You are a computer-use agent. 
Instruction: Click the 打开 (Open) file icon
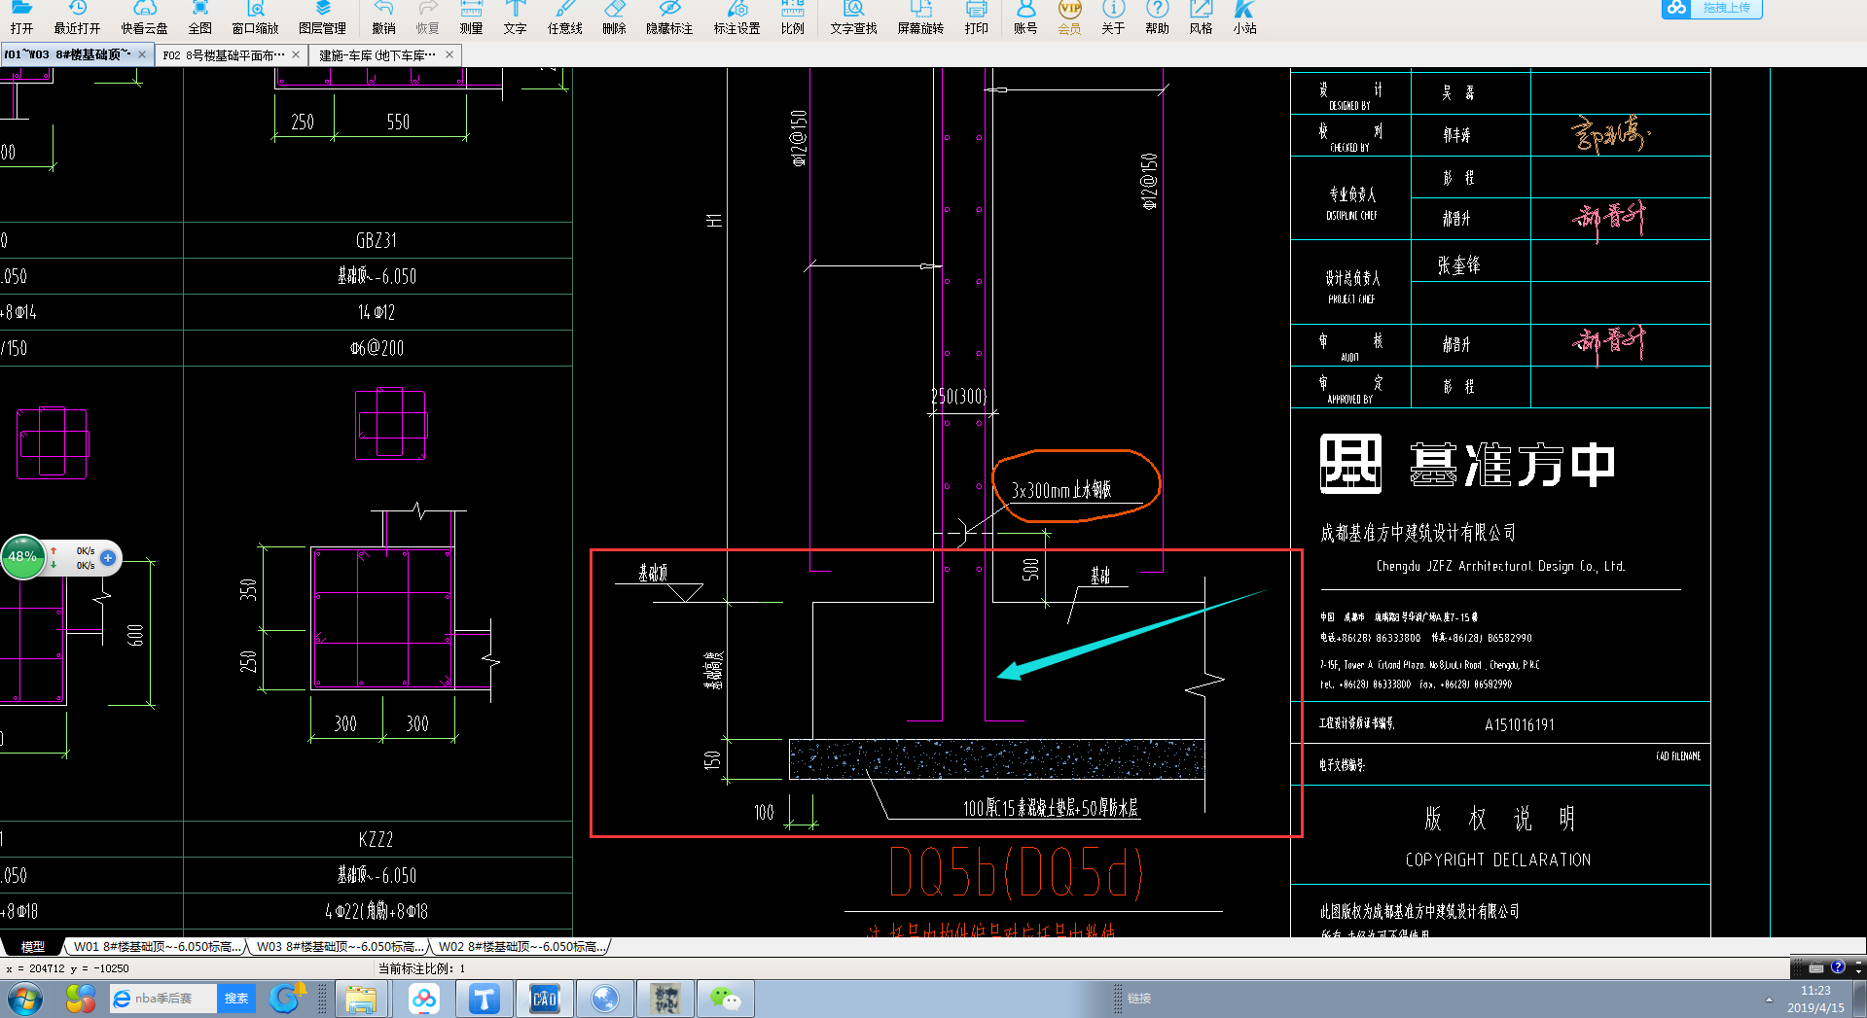[21, 18]
